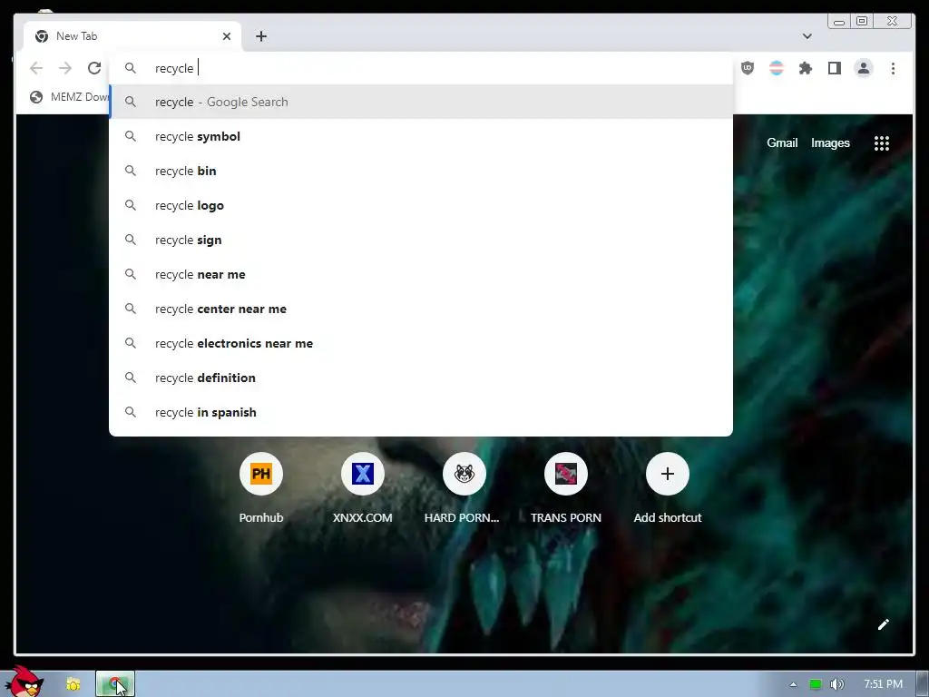Click the search icon beside 'recycle bin'

pyautogui.click(x=131, y=171)
